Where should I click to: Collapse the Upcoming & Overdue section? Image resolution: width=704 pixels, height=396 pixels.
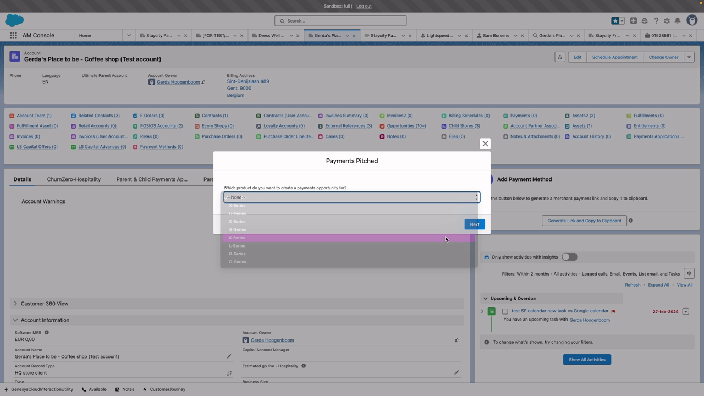(x=485, y=299)
